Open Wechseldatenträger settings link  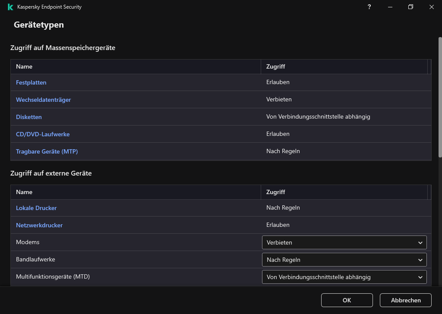coord(43,100)
